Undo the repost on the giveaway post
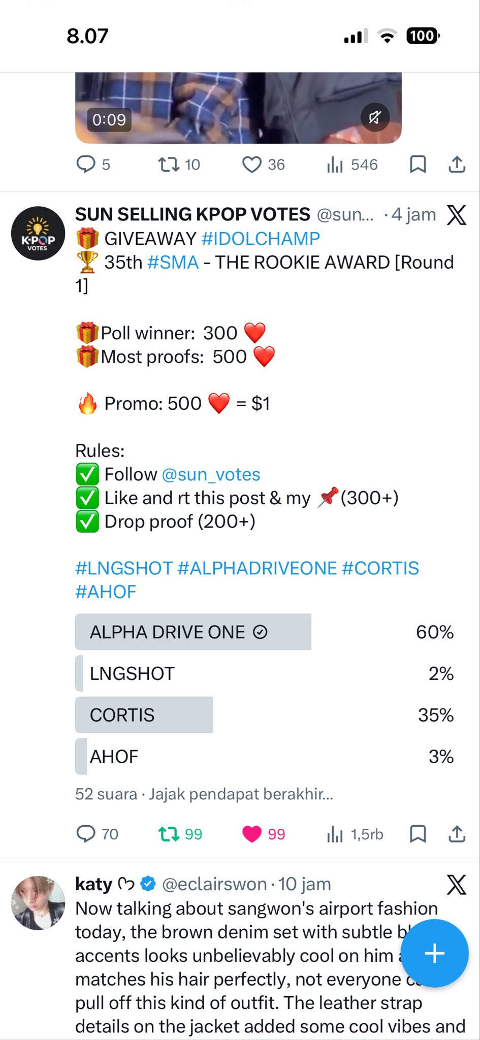Viewport: 480px width, 1040px height. [x=169, y=834]
